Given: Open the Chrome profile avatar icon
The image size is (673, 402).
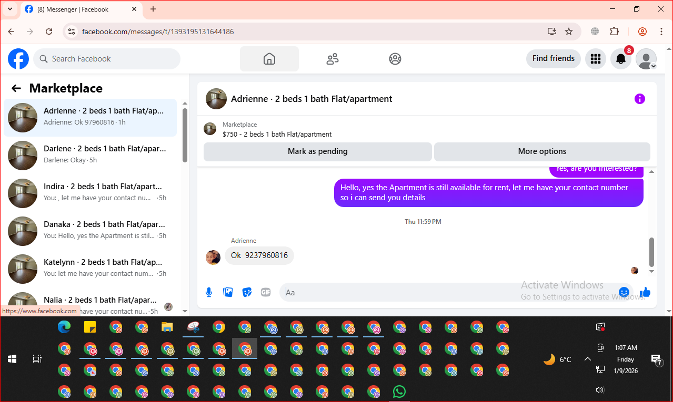Looking at the screenshot, I should [x=642, y=32].
